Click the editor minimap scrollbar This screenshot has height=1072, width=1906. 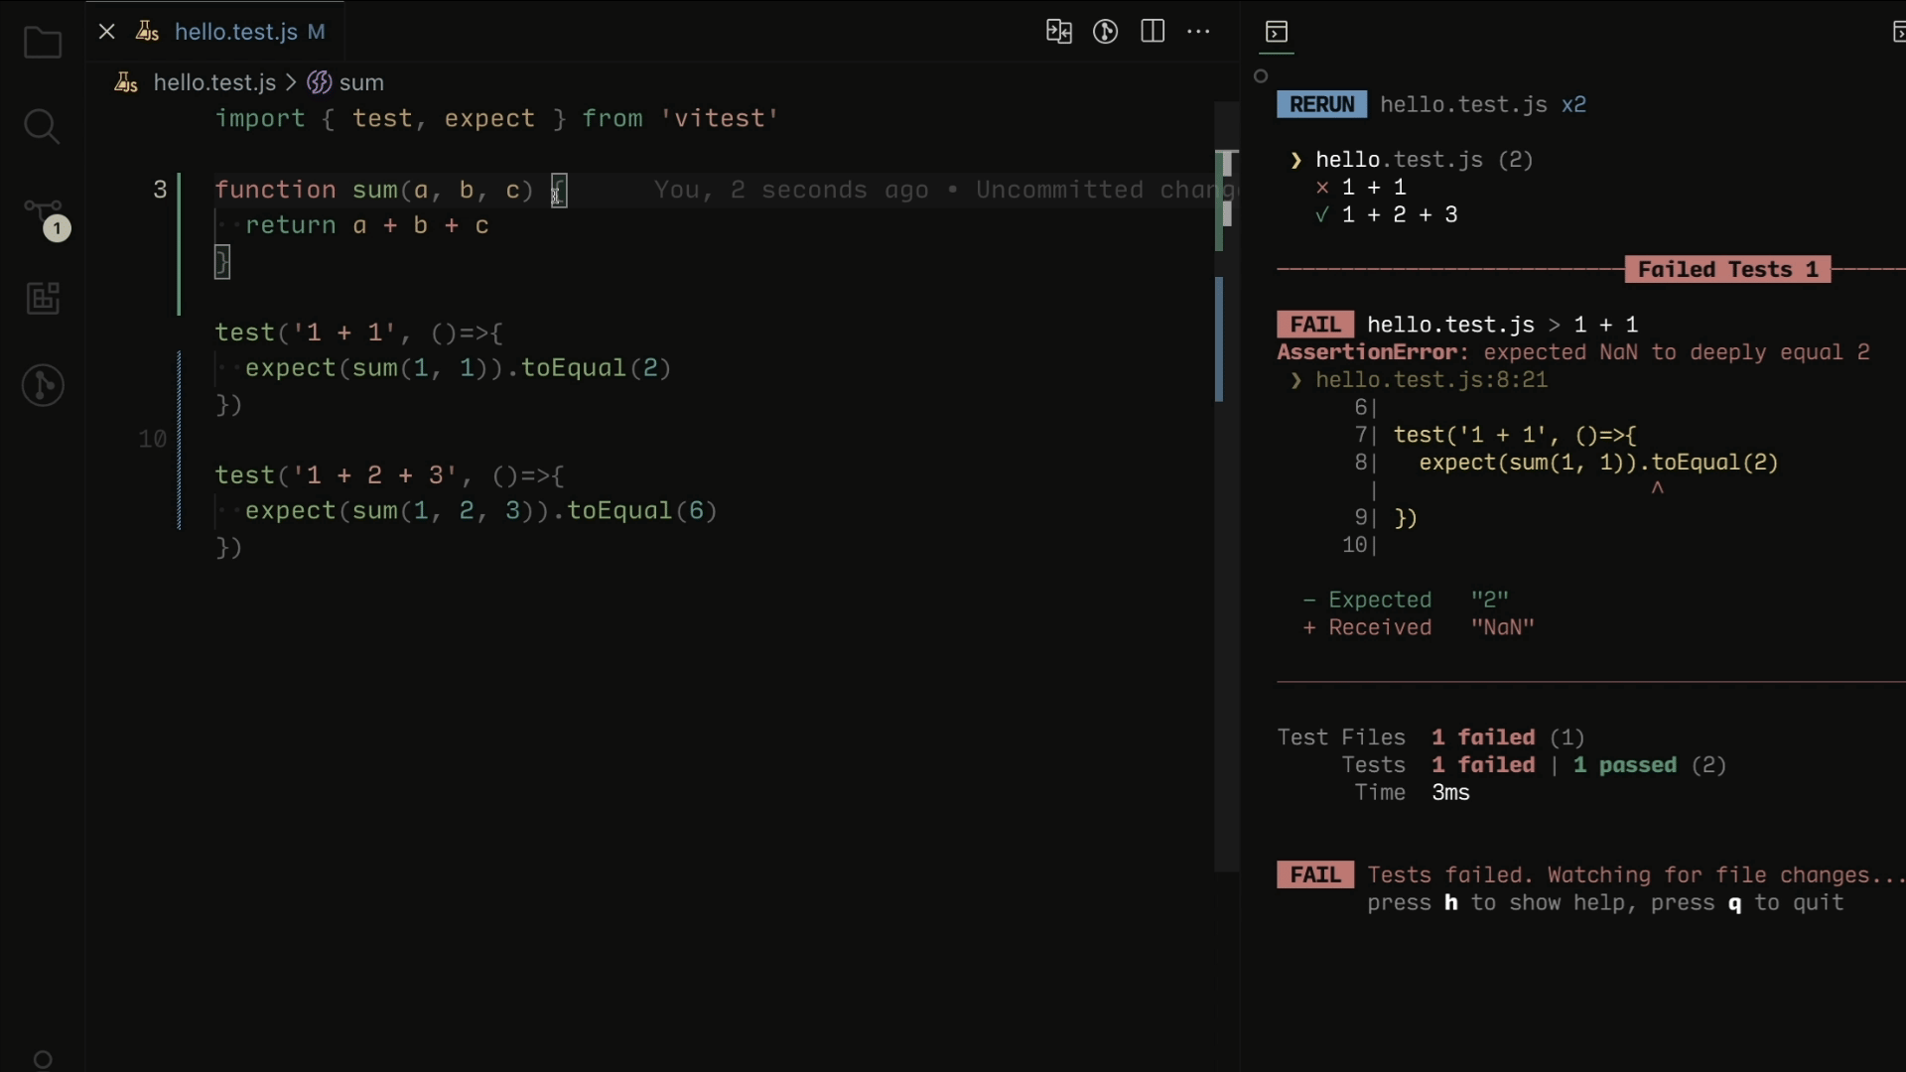pos(1227,486)
